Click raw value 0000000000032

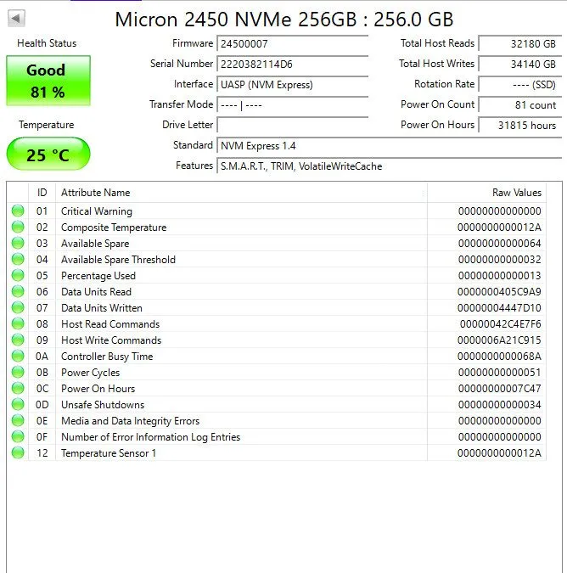[499, 260]
